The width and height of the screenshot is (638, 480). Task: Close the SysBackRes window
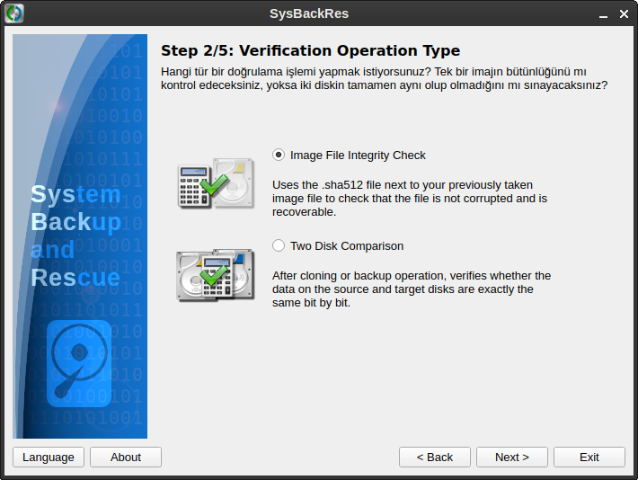[622, 13]
